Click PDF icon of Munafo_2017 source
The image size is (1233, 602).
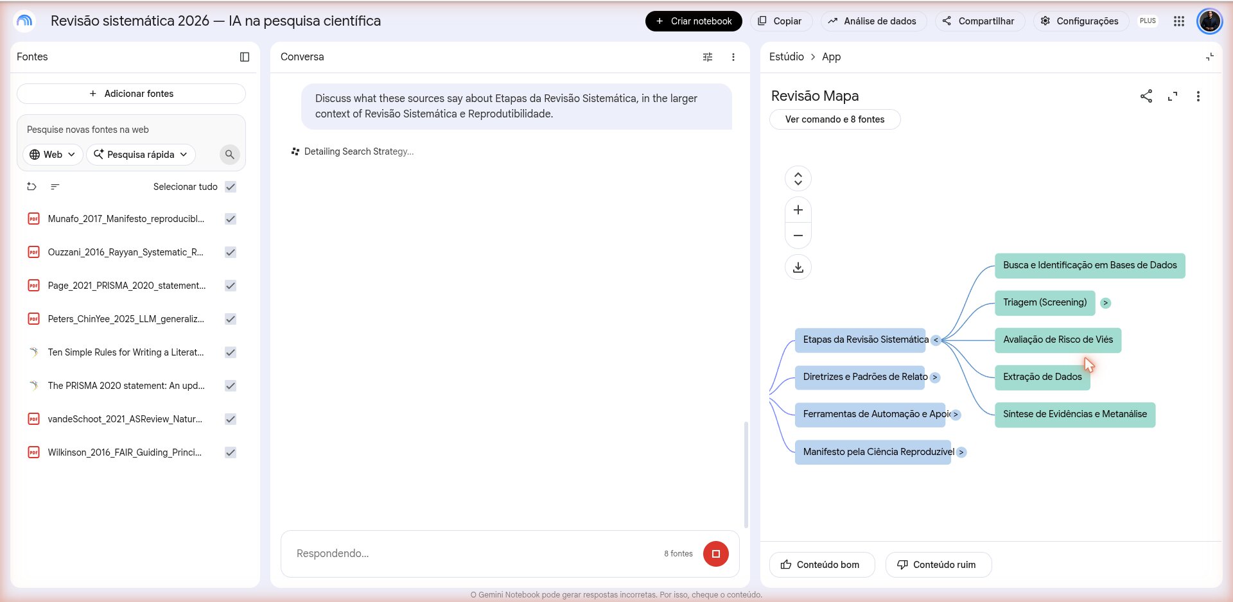[x=33, y=219]
